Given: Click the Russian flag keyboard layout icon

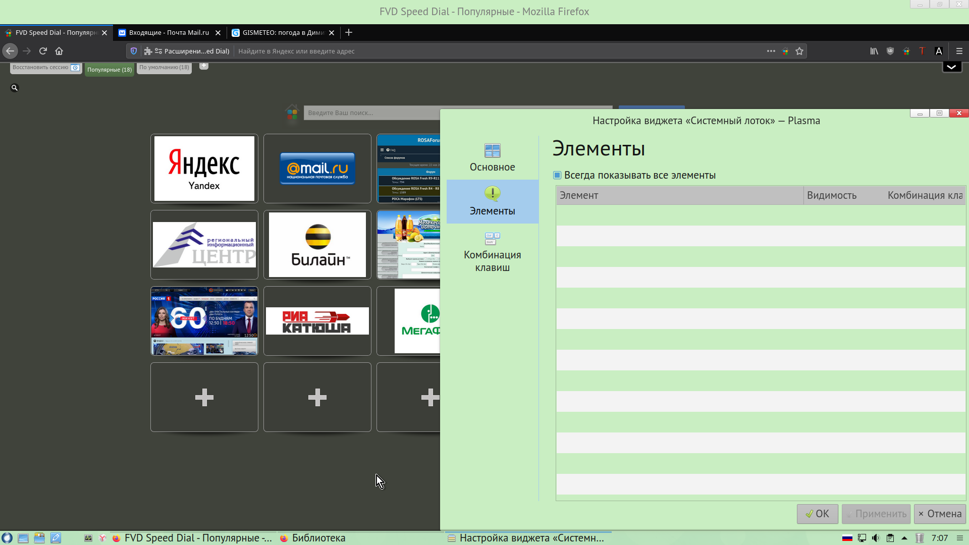Looking at the screenshot, I should (847, 538).
